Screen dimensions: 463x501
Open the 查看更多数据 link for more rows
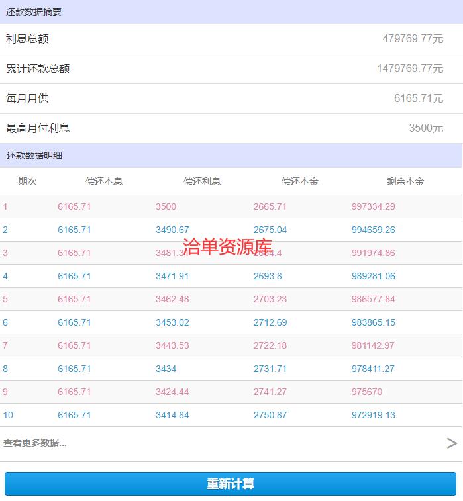[35, 443]
